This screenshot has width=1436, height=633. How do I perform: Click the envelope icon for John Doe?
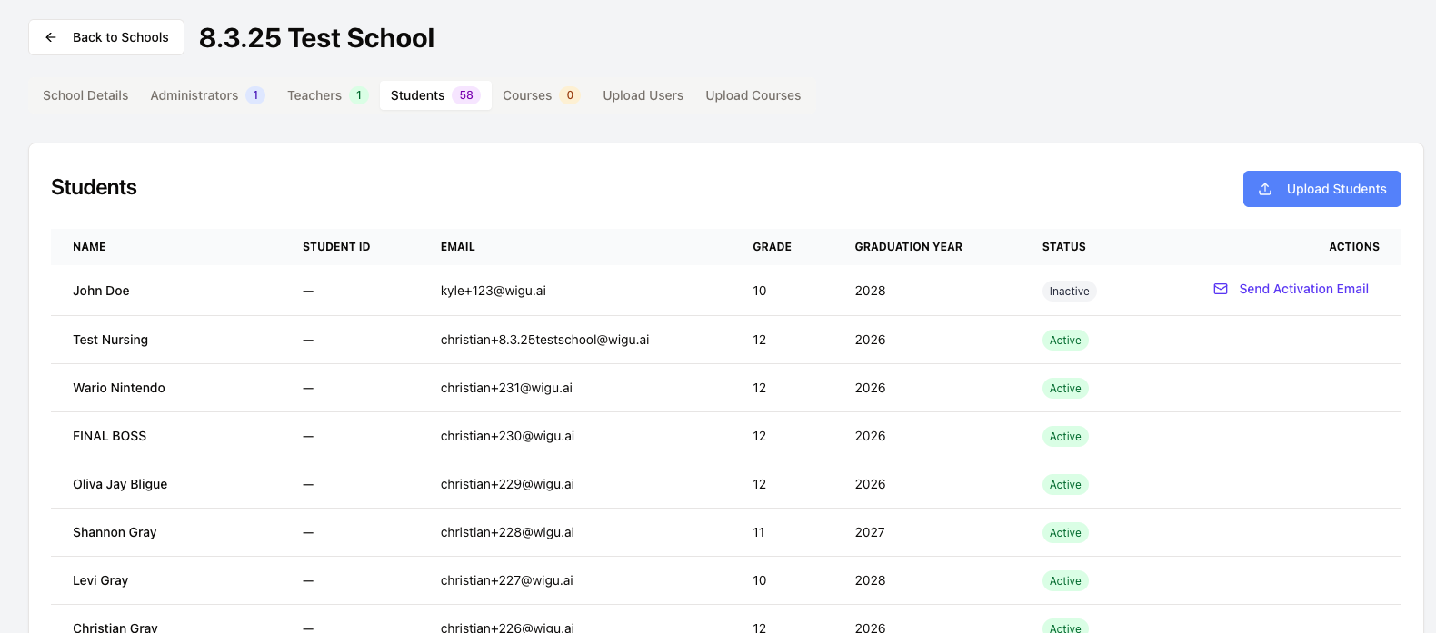pos(1221,289)
